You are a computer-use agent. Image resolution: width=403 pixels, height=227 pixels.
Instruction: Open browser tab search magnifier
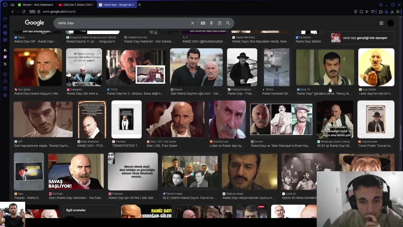pos(381,5)
